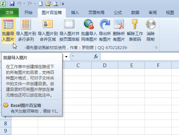
Task: Click 导入图片到多行多列 button
Action: tap(26, 30)
